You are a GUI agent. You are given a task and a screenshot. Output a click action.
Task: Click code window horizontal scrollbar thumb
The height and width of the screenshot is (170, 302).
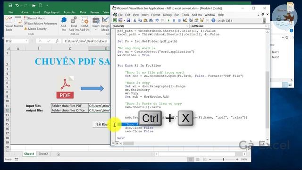click(128, 144)
